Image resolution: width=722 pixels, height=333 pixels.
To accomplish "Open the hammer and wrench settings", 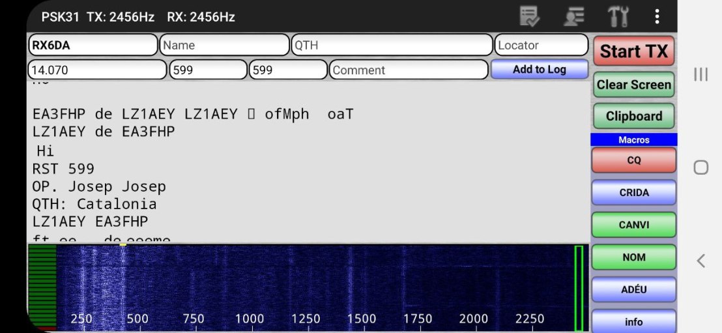I will (617, 17).
